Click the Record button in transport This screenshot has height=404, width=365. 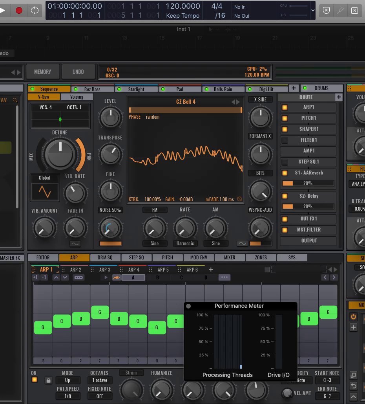(19, 10)
